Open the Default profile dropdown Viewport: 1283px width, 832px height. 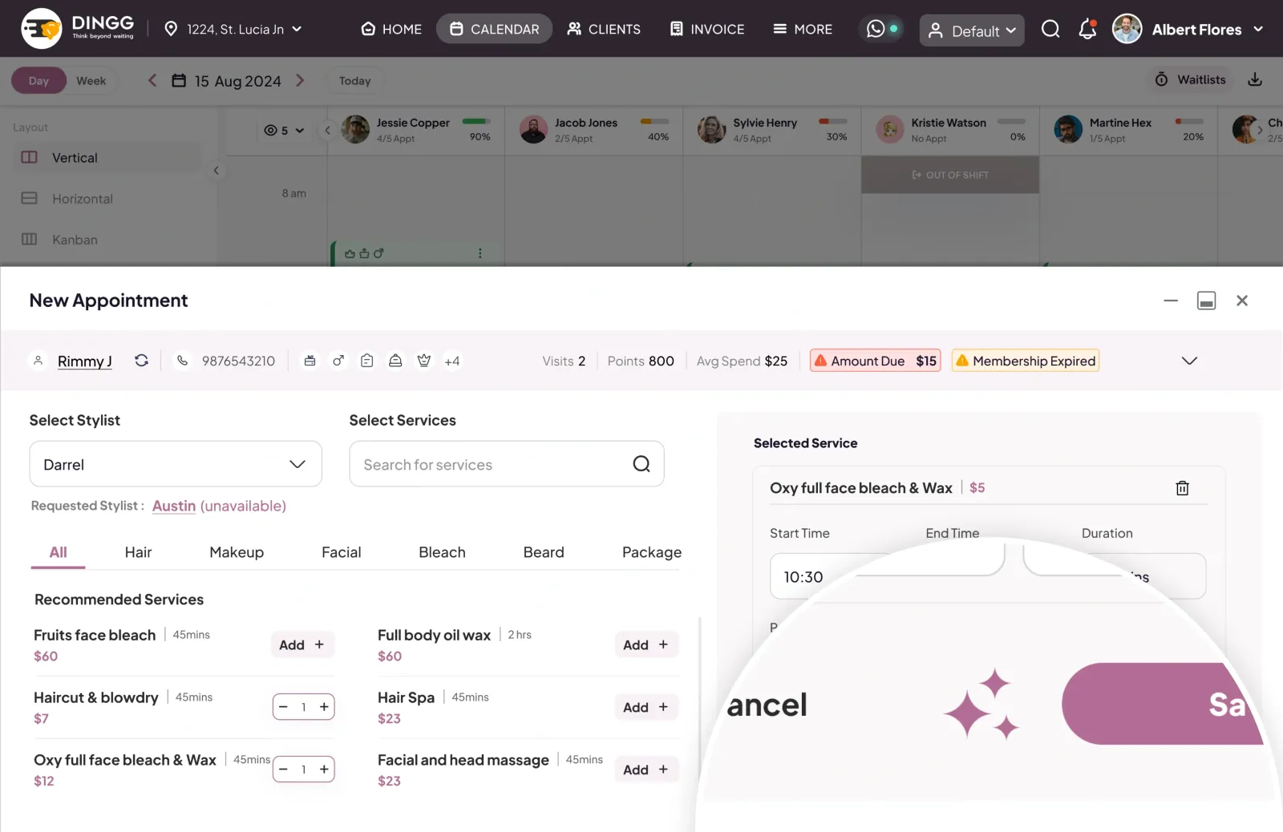(971, 30)
